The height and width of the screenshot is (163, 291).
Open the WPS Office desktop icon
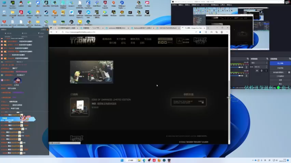(4, 22)
